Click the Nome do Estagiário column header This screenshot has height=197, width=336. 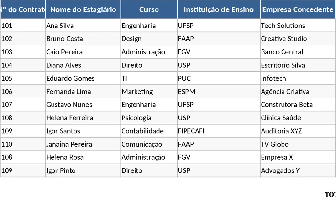click(83, 9)
